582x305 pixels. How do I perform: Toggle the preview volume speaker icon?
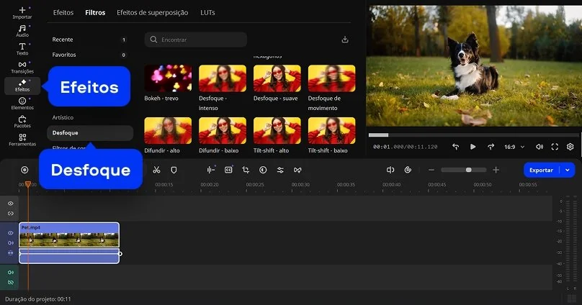[x=540, y=147]
